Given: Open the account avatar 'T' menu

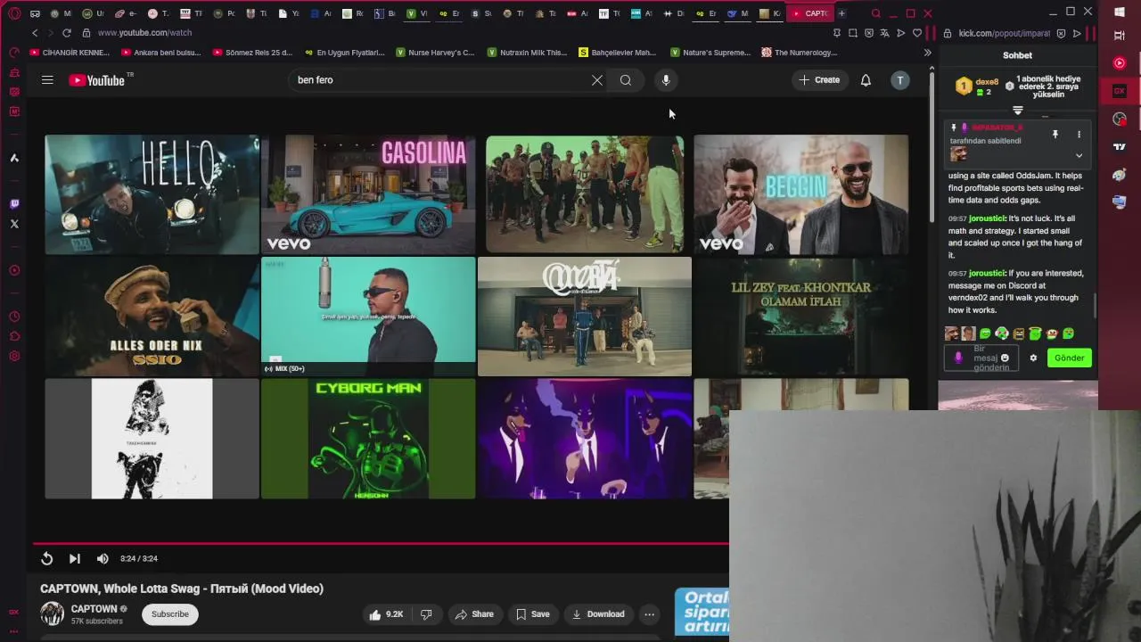Looking at the screenshot, I should [x=900, y=80].
